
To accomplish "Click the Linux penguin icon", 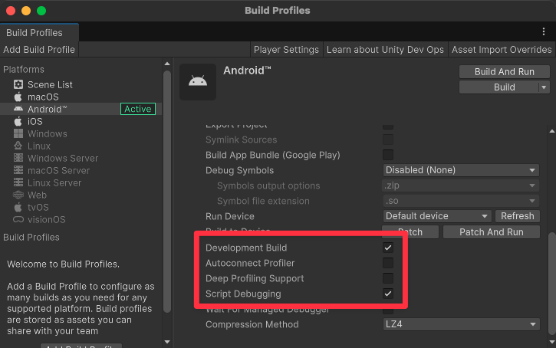I will 18,146.
